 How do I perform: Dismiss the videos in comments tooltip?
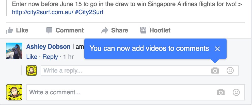[x=217, y=49]
